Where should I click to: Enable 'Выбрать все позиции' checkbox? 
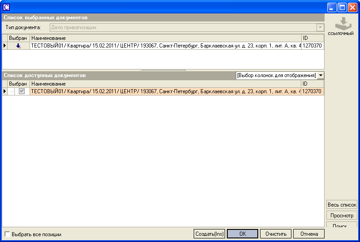pos(7,234)
